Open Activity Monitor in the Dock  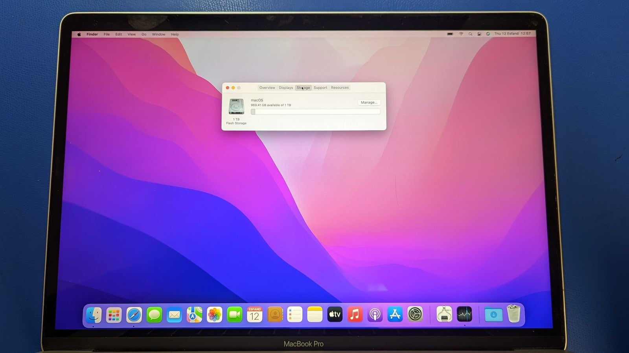464,314
